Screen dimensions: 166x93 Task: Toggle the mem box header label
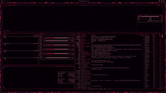[5, 34]
